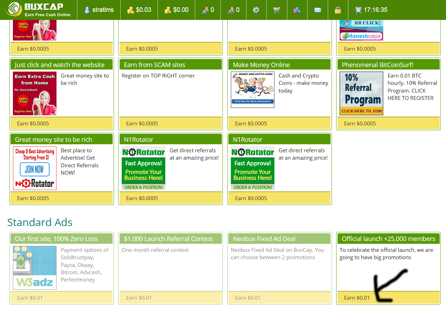Click W3adz banner image

point(35,268)
